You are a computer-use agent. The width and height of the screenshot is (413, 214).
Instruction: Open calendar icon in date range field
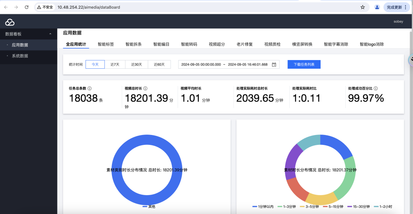[274, 65]
